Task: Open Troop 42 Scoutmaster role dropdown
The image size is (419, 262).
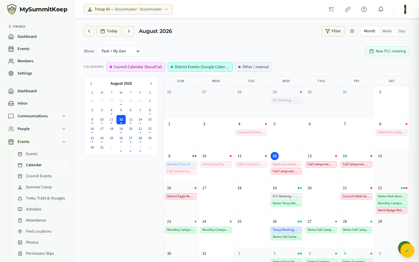Action: [128, 9]
